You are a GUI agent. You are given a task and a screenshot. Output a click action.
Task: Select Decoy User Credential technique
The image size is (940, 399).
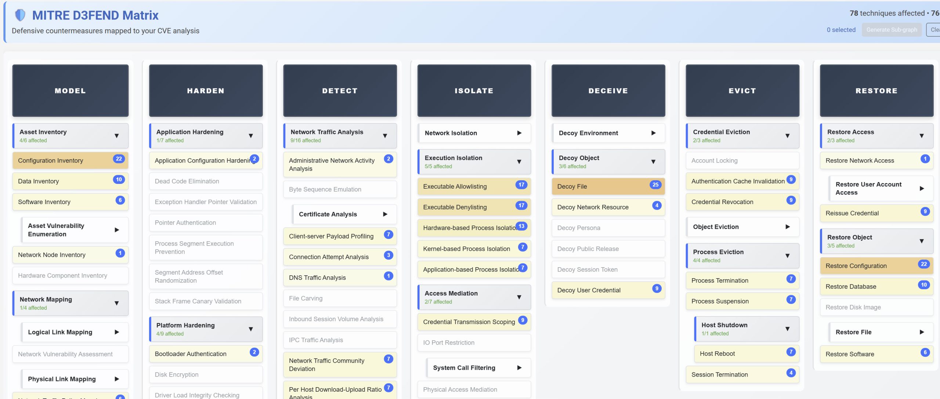coord(608,290)
